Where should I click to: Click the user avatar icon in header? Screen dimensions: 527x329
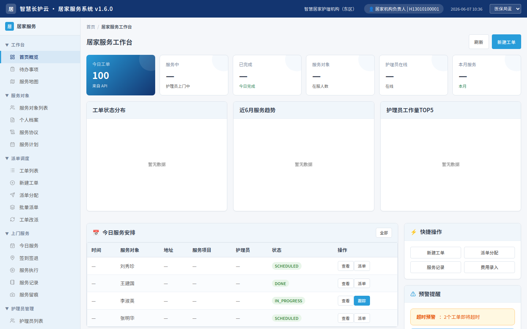(x=371, y=9)
